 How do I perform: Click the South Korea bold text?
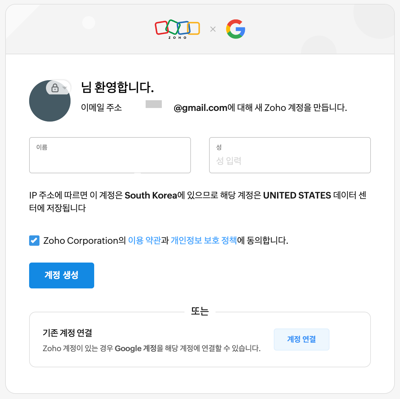coord(151,195)
